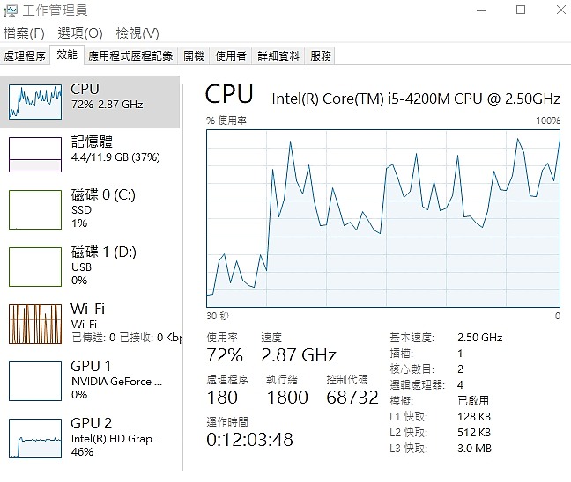
Task: Open the 檢視(V) menu
Action: [137, 33]
